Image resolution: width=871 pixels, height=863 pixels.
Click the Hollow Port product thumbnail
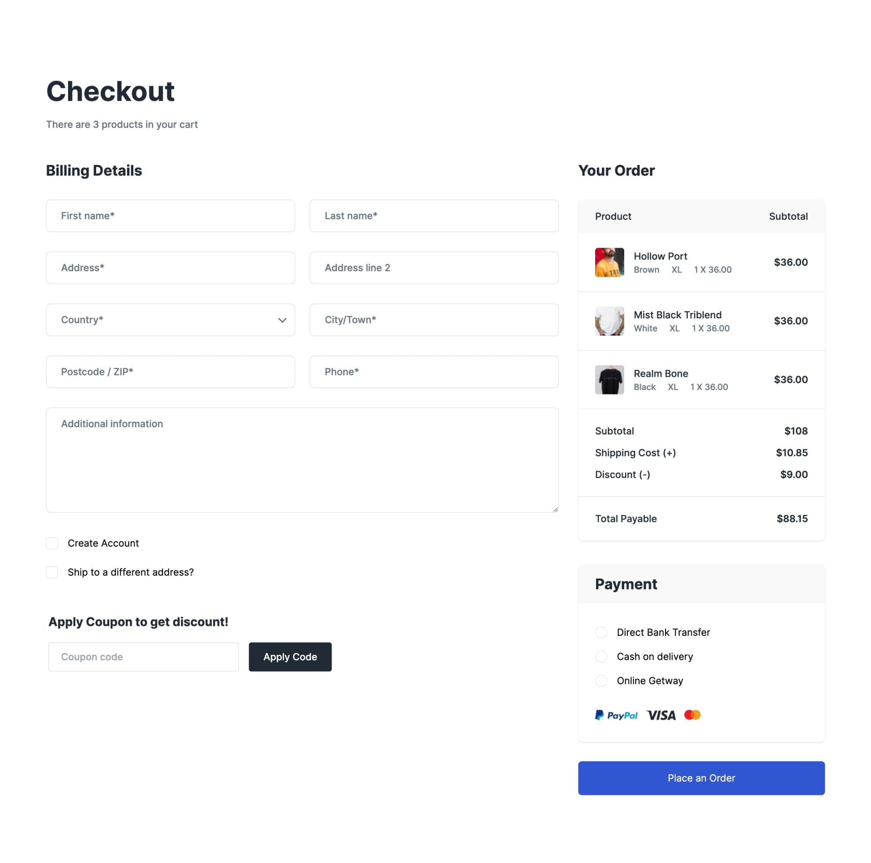click(x=609, y=262)
